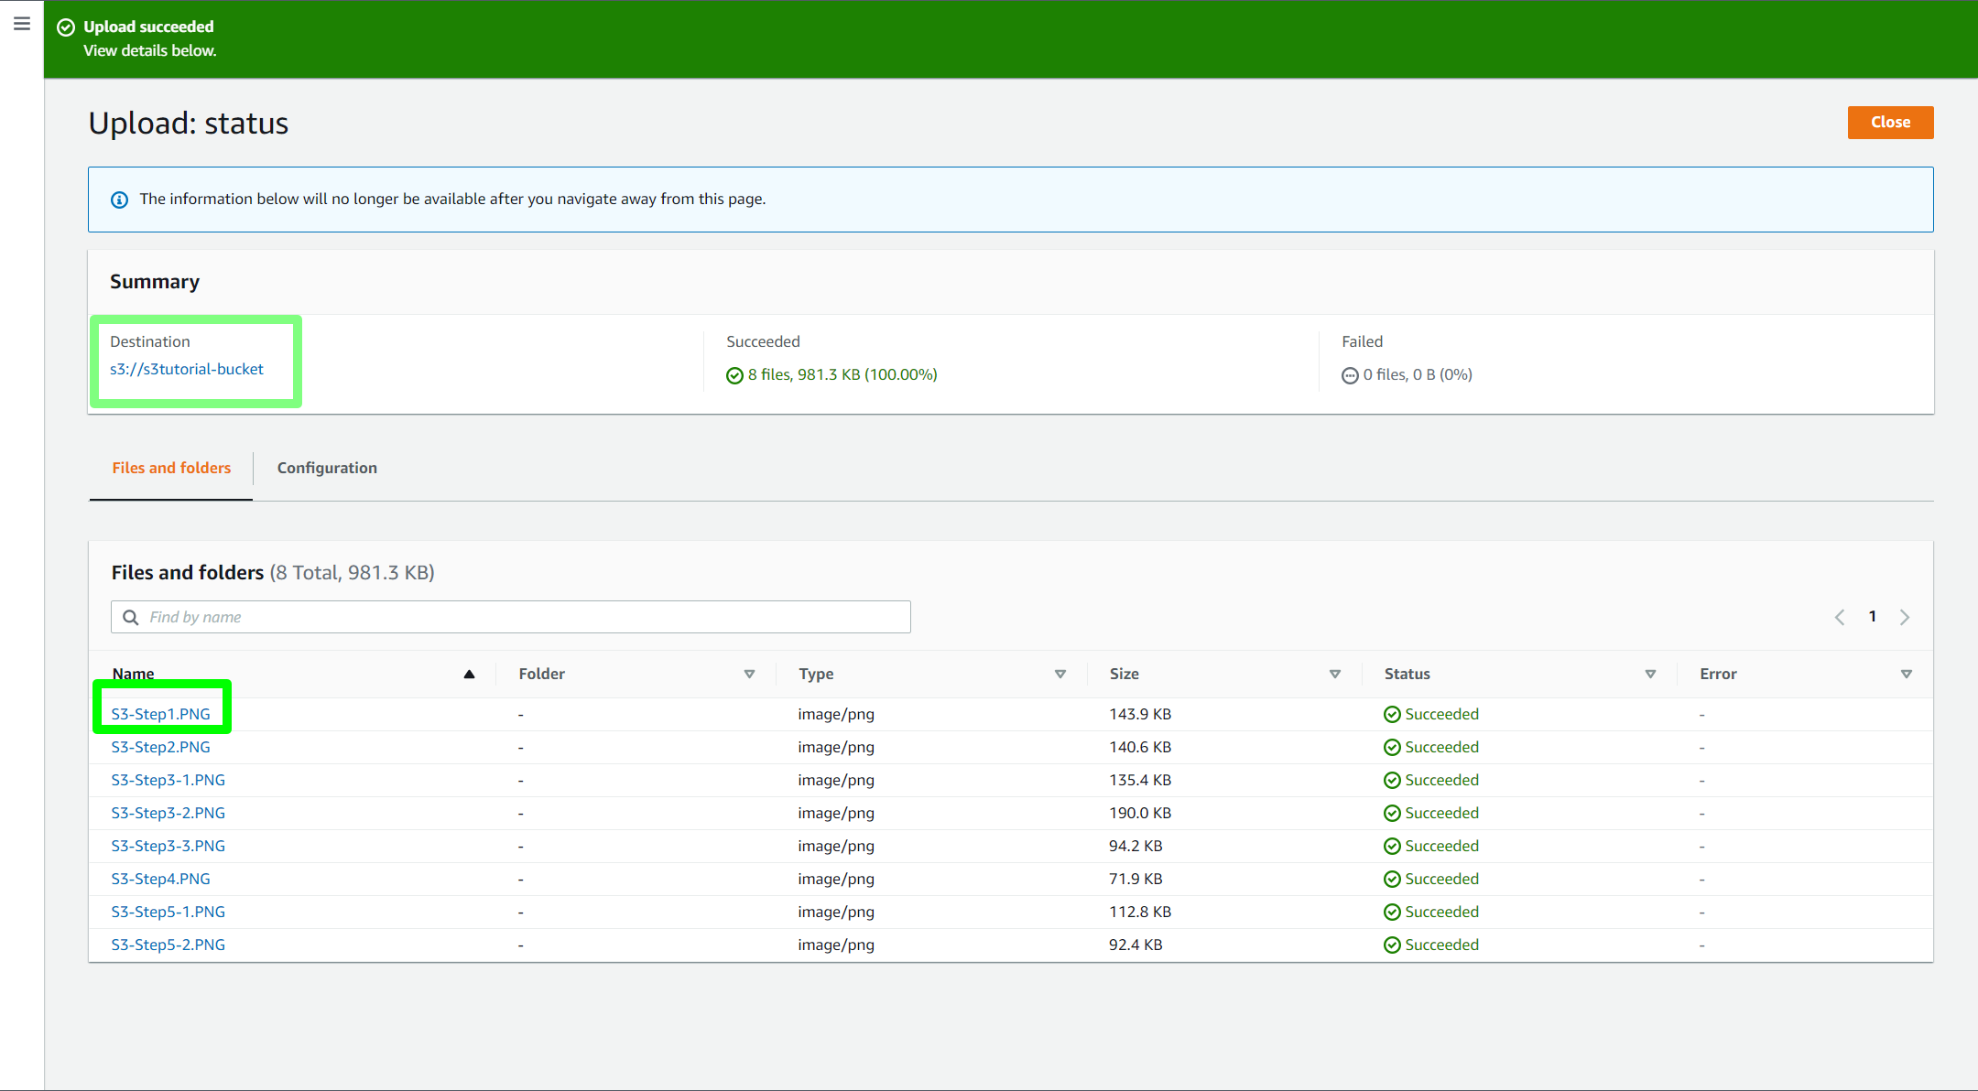Go to previous page of file list

coord(1840,617)
